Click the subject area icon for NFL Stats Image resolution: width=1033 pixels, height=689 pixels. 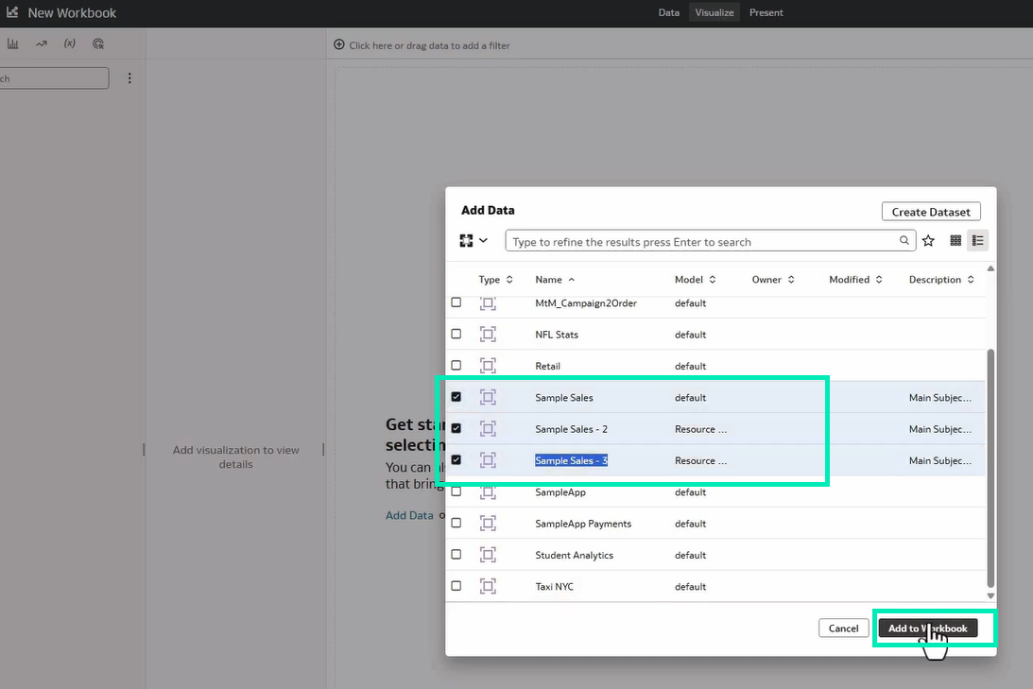click(x=488, y=334)
